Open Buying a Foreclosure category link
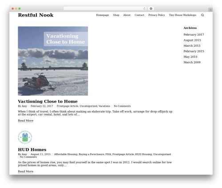The height and width of the screenshot is (188, 222). 91,154
